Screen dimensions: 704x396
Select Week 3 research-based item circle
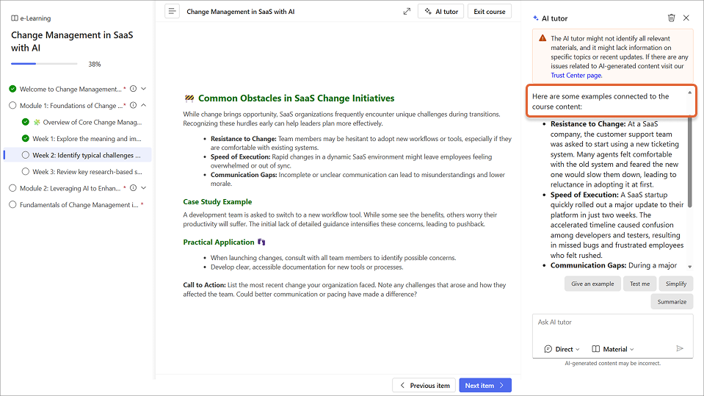coord(25,172)
